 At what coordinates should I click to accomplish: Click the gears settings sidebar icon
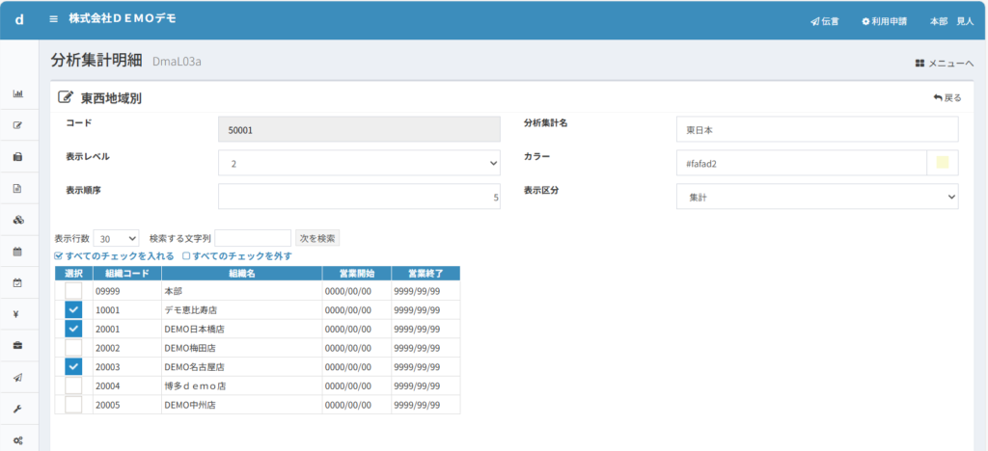point(17,439)
